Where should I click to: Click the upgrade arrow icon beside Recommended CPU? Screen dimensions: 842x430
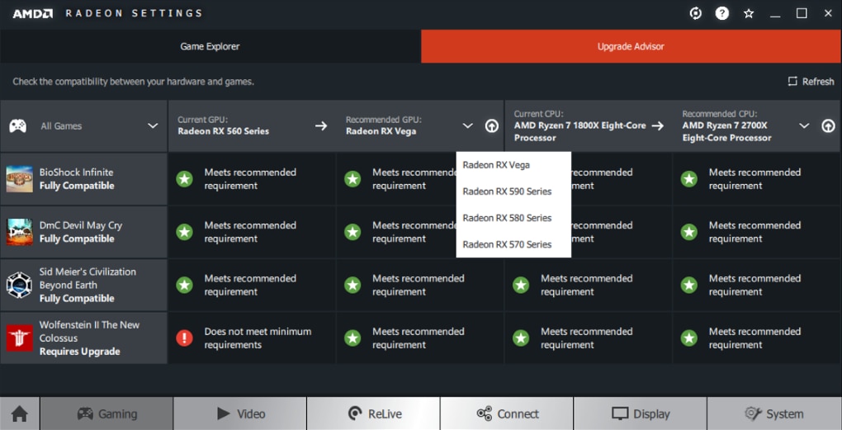828,125
